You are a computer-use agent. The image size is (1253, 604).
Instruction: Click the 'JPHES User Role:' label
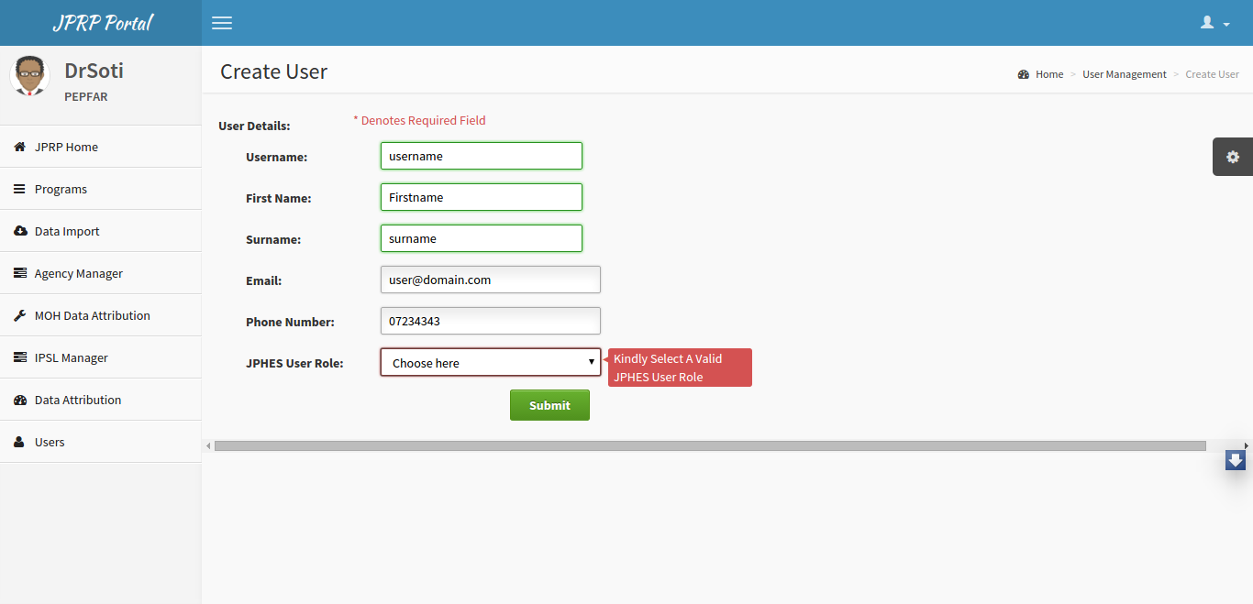(294, 363)
